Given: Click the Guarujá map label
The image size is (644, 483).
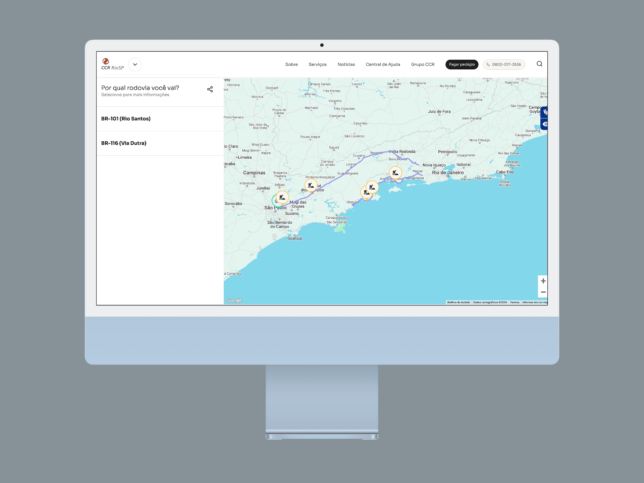Looking at the screenshot, I should click(x=294, y=238).
